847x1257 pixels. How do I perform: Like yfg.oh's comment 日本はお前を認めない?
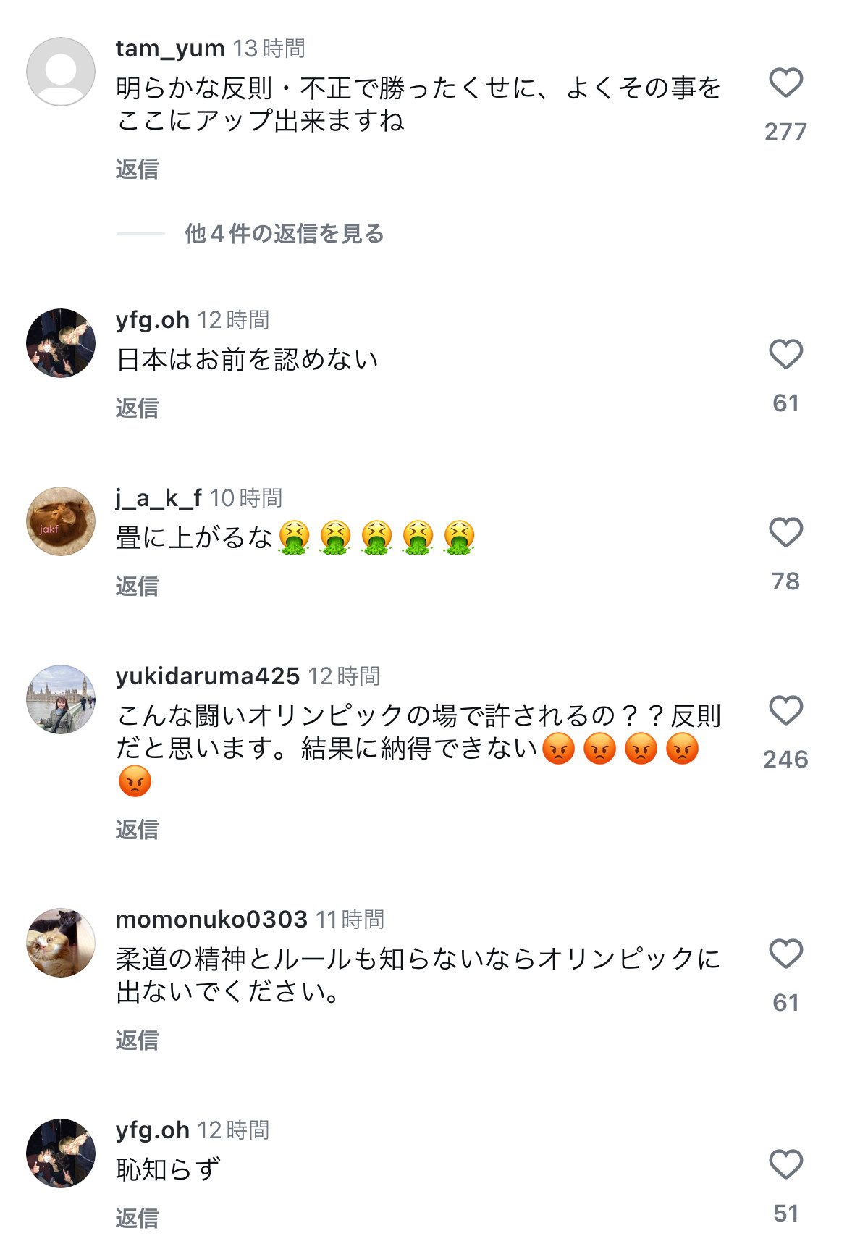coord(785,354)
